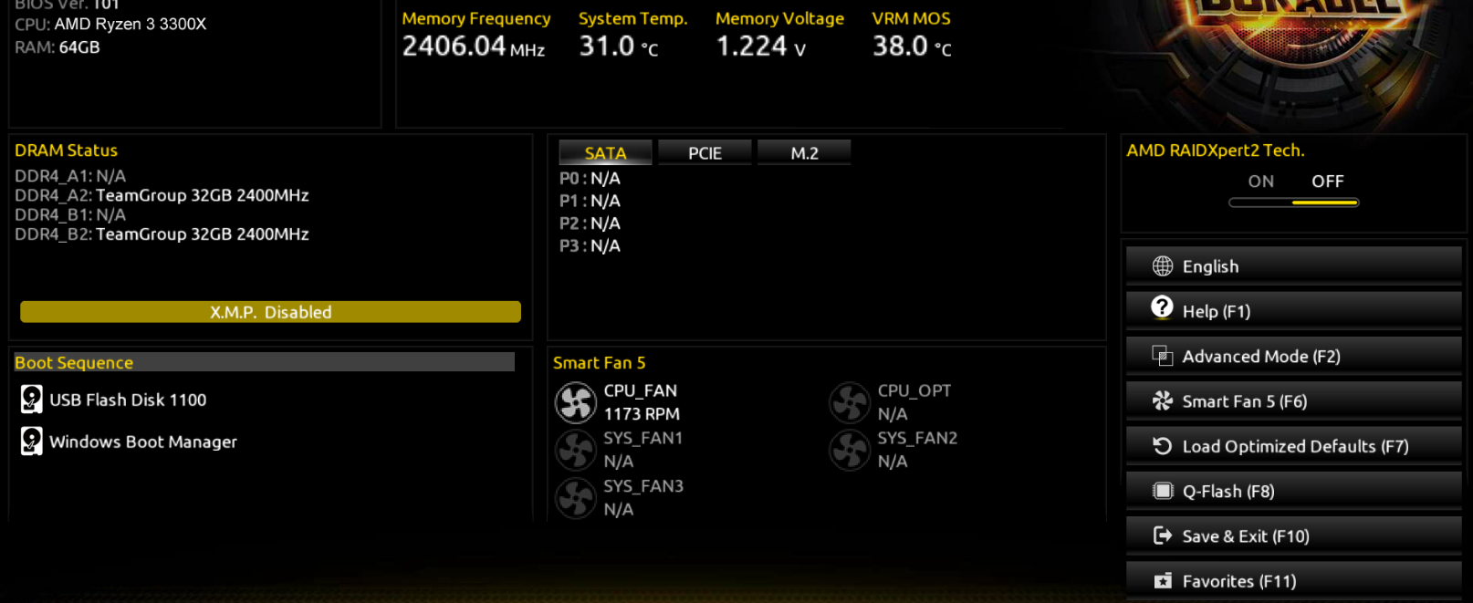
Task: Click the Favorites star folder icon
Action: click(1162, 581)
